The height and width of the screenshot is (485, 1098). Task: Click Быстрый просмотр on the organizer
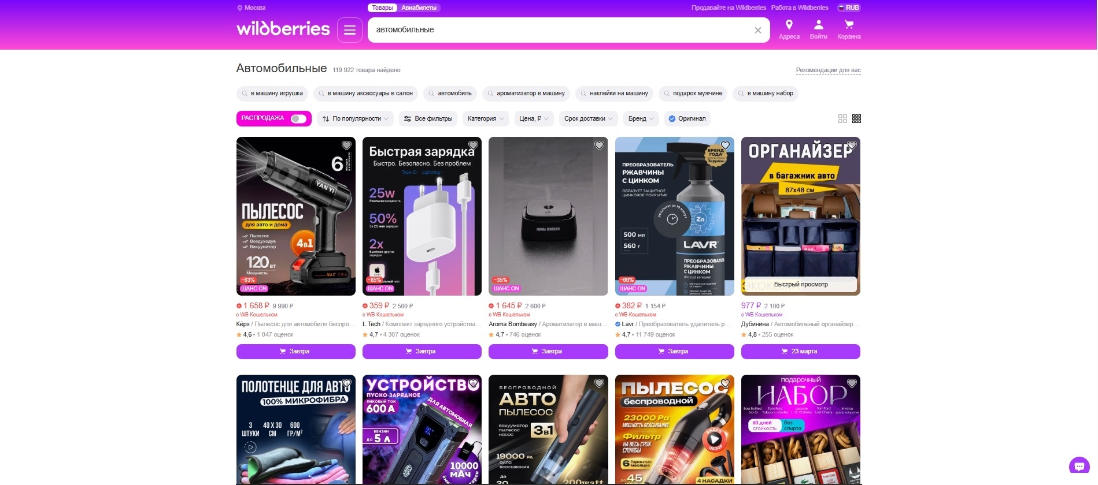(801, 284)
